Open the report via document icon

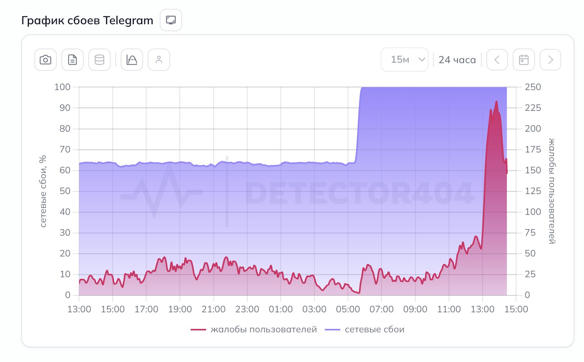(72, 60)
